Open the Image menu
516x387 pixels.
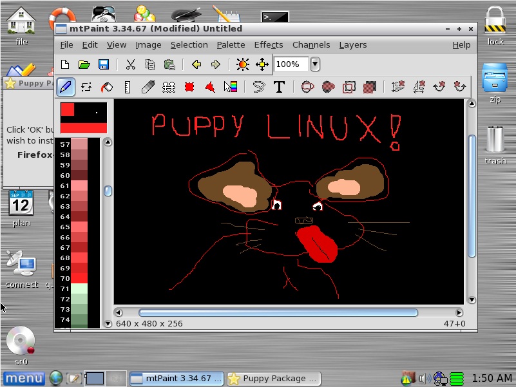coord(148,45)
